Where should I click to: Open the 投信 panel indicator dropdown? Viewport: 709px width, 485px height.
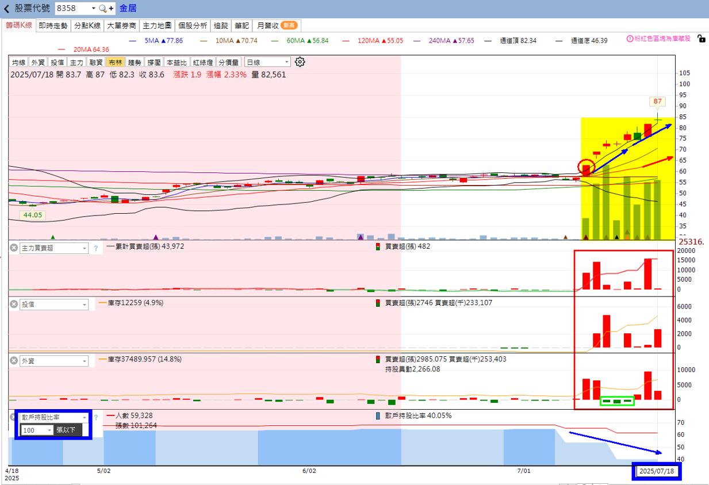54,304
